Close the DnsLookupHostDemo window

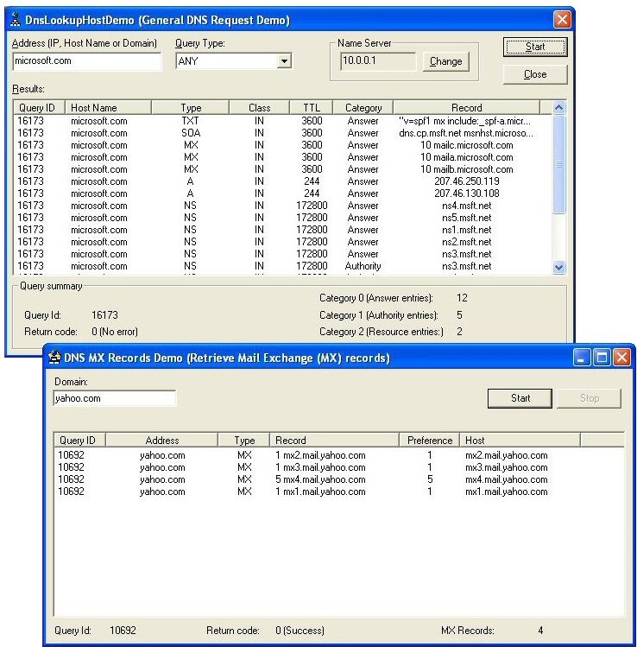click(562, 19)
